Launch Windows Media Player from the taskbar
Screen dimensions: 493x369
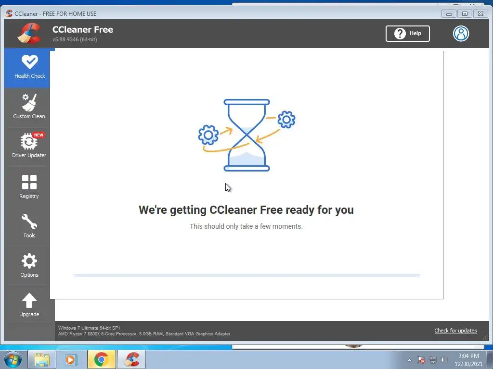pos(71,359)
